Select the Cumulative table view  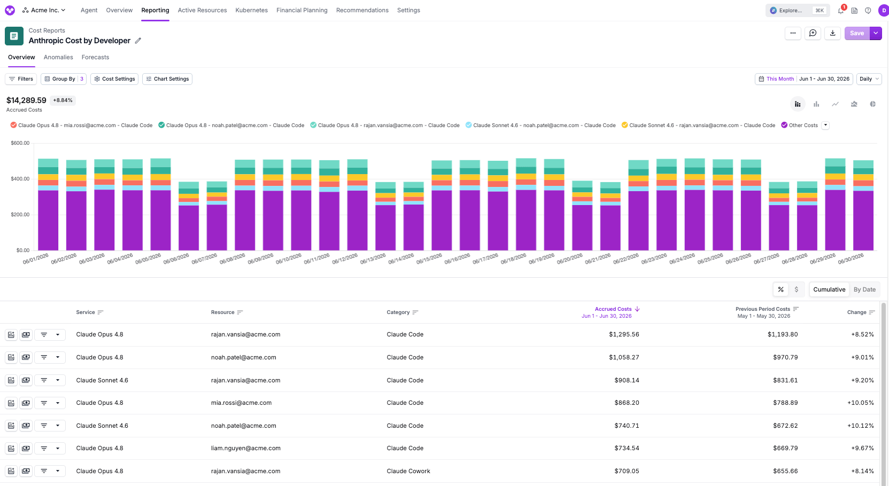coord(829,289)
